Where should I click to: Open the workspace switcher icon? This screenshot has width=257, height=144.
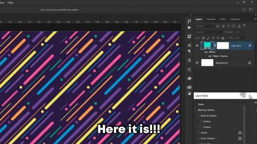point(251,10)
